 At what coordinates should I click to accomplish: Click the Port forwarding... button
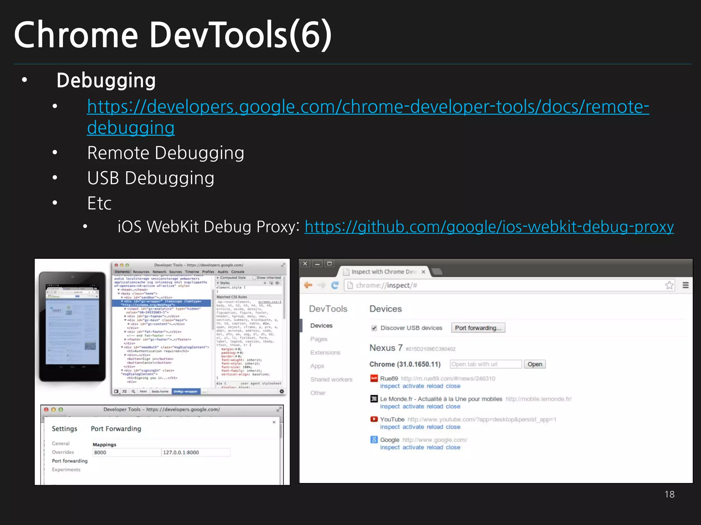(478, 328)
